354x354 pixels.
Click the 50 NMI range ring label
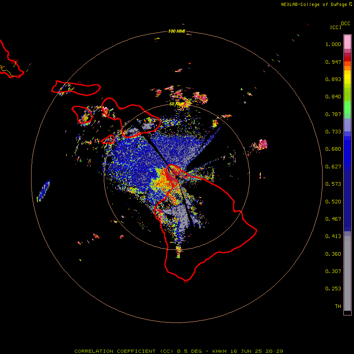pyautogui.click(x=177, y=104)
